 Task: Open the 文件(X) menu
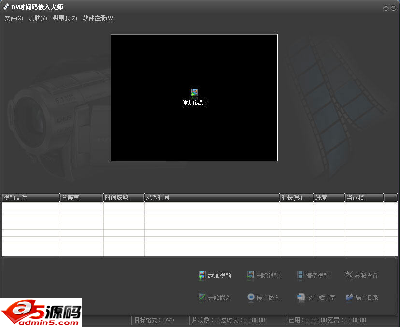coord(13,18)
